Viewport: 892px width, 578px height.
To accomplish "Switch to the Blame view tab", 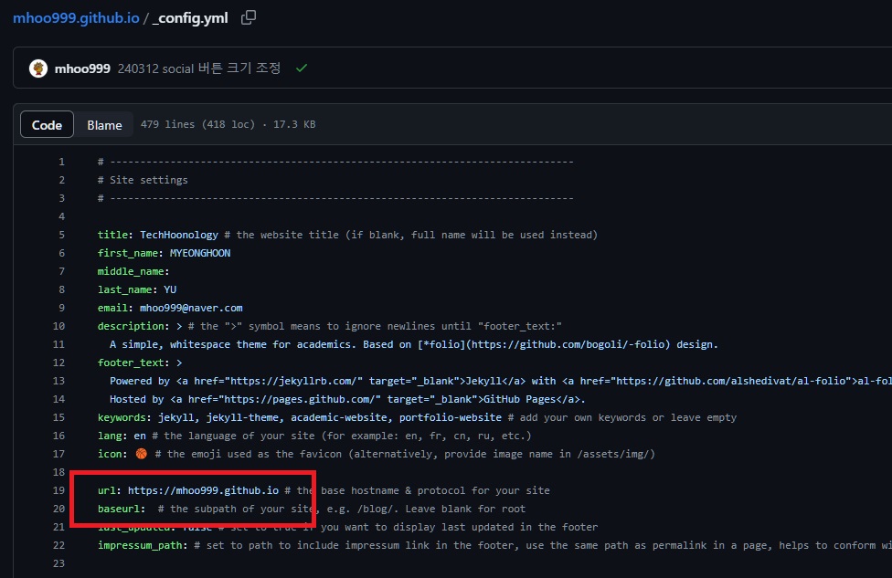I will (x=104, y=125).
